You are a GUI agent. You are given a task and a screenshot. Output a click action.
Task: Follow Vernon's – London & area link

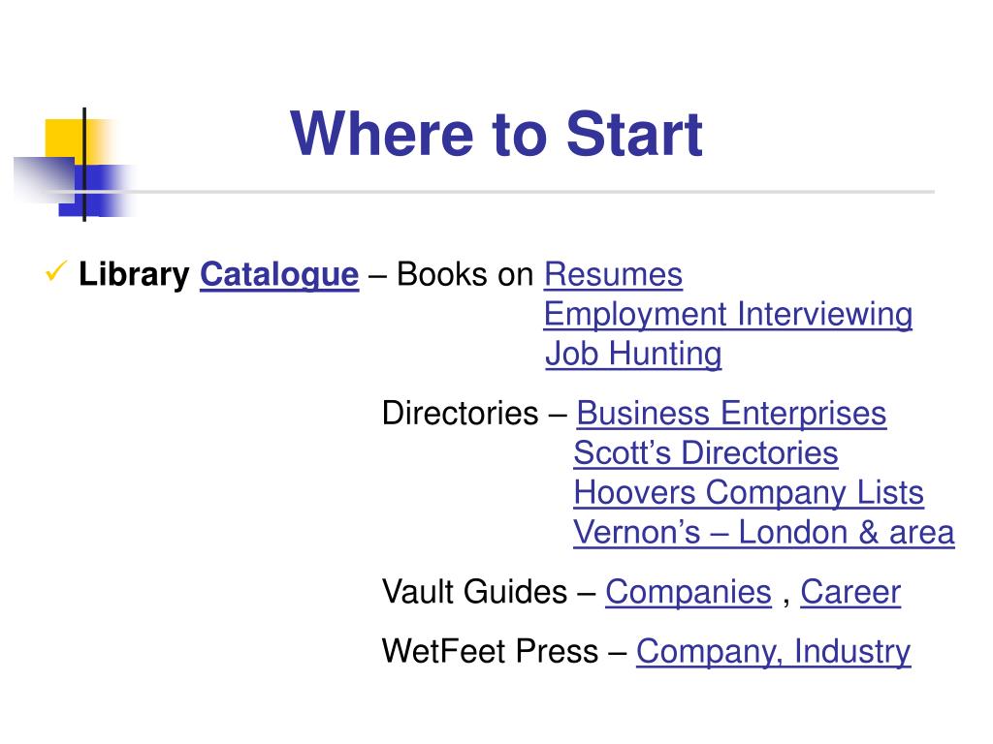tap(764, 533)
